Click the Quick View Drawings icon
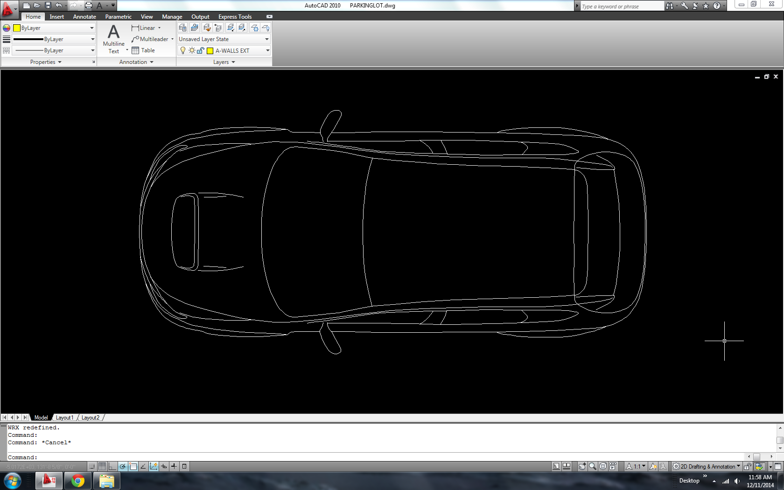The image size is (784, 490). (x=567, y=466)
